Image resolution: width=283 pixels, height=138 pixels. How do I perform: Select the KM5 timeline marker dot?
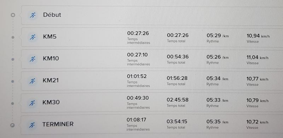point(13,37)
